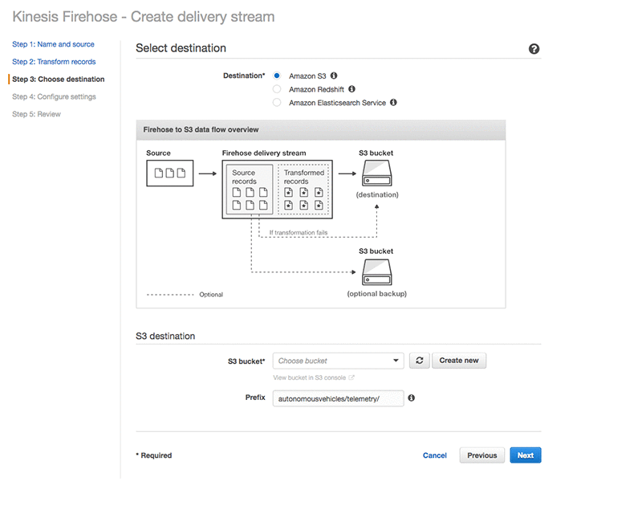Open the help question mark icon
The image size is (642, 514).
click(534, 49)
